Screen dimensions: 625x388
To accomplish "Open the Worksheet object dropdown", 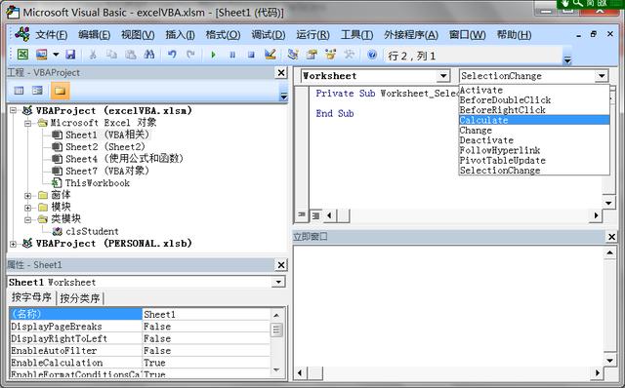I will tap(442, 76).
